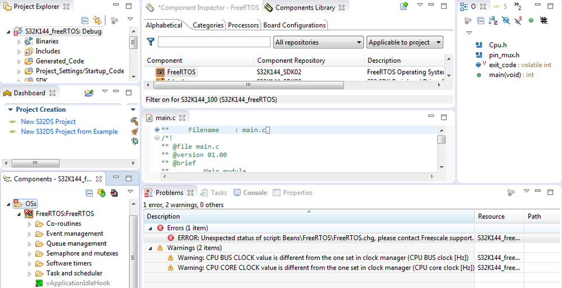Image resolution: width=562 pixels, height=288 pixels.
Task: Click the Dashboard open project icon
Action: (88, 93)
